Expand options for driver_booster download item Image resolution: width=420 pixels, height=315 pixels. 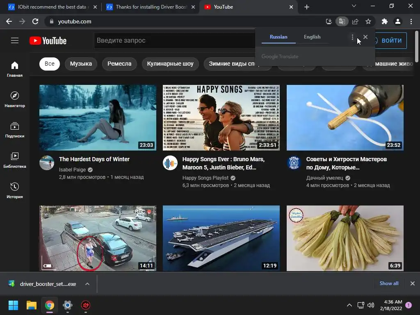pos(87,284)
